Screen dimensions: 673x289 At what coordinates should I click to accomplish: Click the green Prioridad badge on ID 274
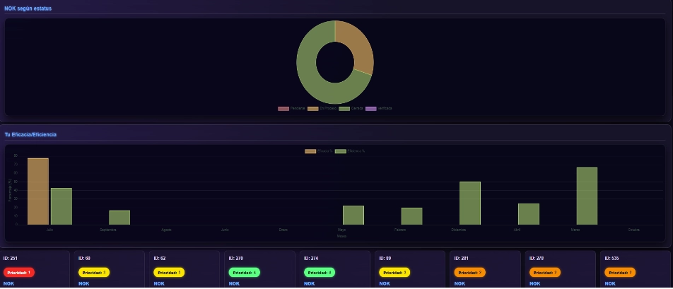pyautogui.click(x=320, y=272)
